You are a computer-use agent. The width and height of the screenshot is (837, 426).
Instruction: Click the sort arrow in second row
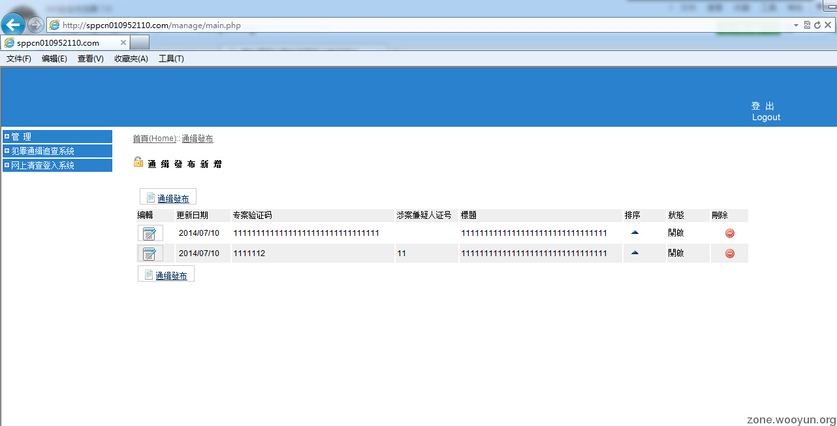click(635, 253)
